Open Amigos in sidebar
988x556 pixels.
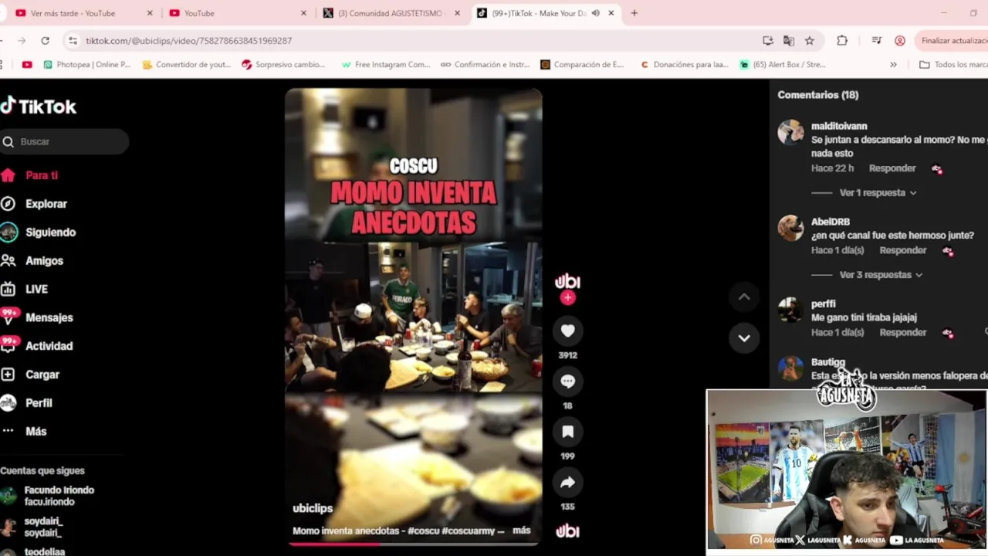[x=32, y=261]
